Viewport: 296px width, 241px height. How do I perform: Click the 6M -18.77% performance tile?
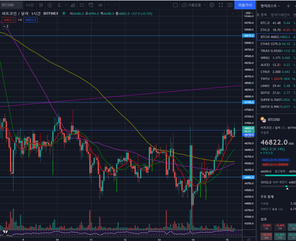[266, 236]
